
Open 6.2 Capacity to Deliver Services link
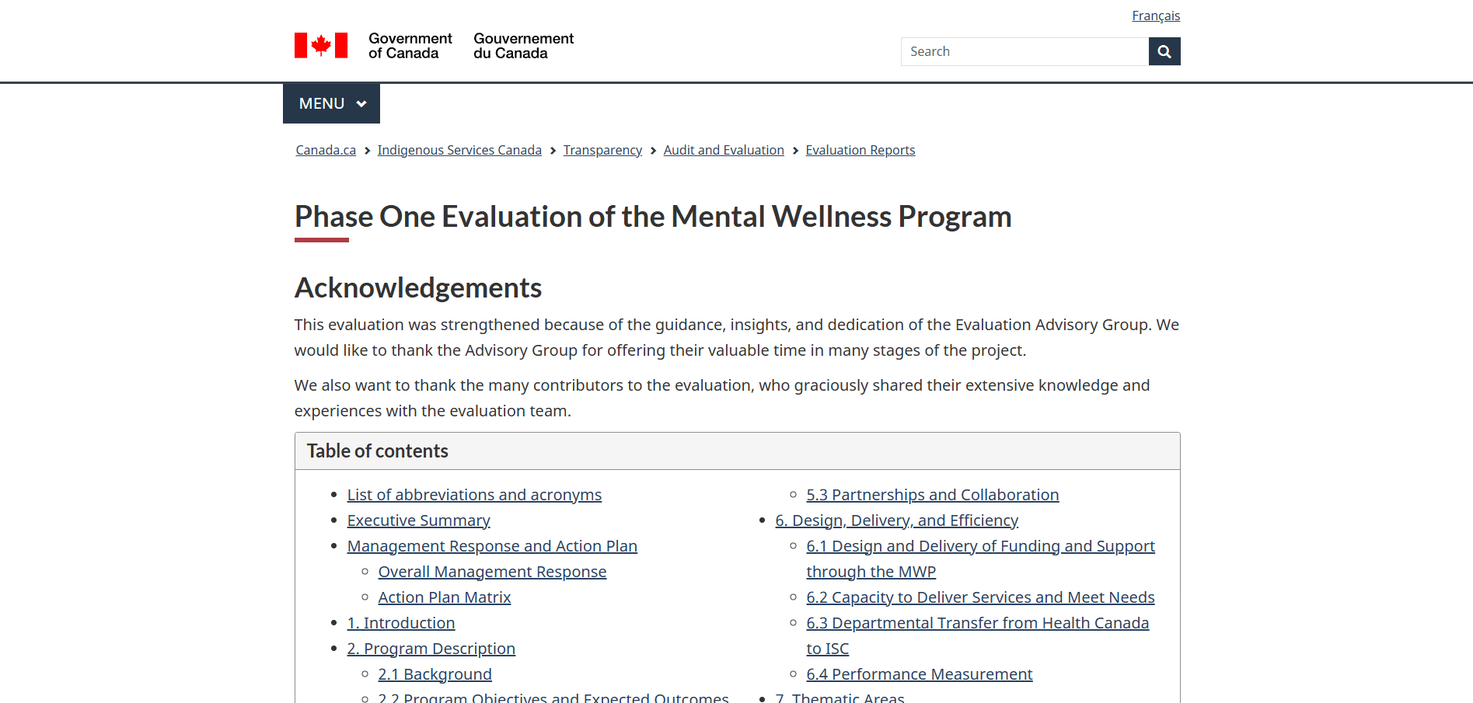coord(980,597)
